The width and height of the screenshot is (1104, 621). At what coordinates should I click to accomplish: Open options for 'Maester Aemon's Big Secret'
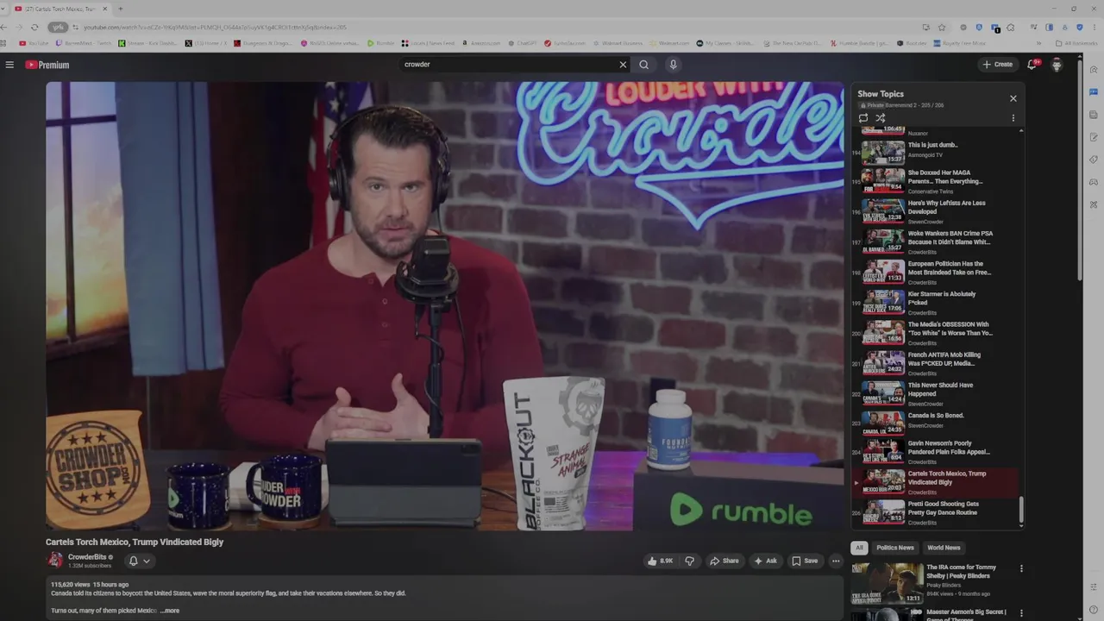point(1021,613)
